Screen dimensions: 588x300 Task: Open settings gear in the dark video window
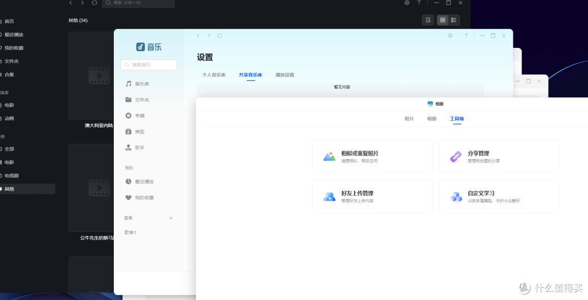tap(407, 3)
